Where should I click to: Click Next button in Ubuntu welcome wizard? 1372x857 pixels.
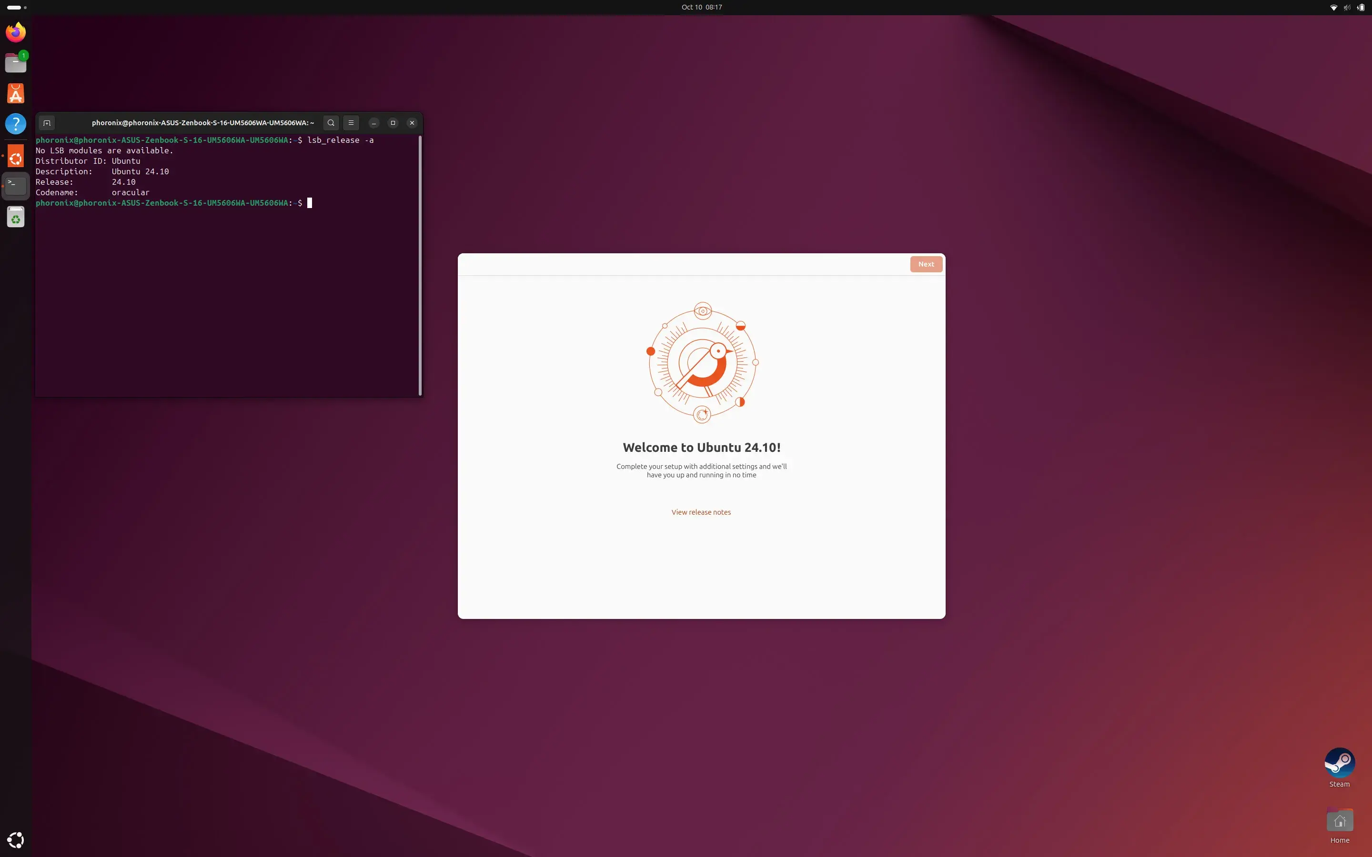(x=926, y=265)
